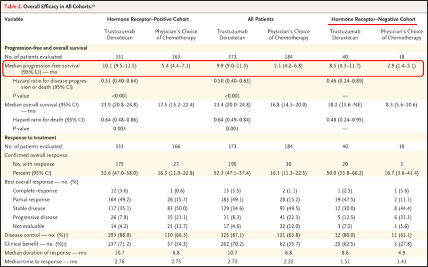Select the "Not evaluable" row label

(29, 226)
